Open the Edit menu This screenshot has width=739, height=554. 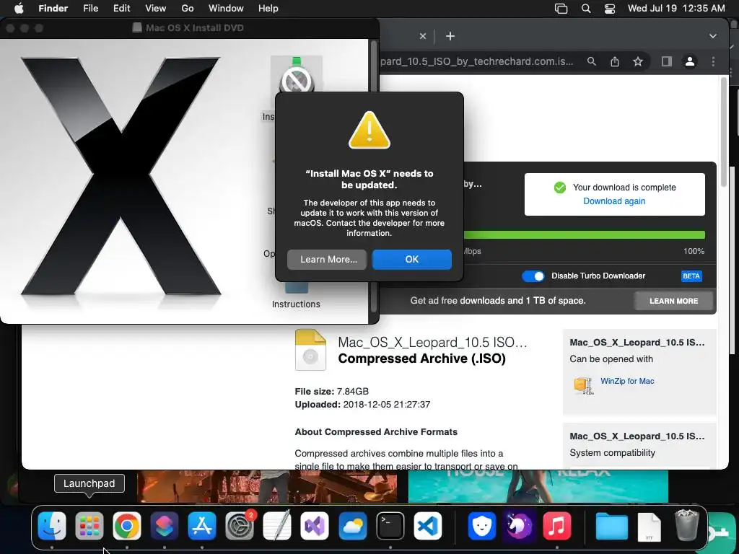click(x=121, y=8)
